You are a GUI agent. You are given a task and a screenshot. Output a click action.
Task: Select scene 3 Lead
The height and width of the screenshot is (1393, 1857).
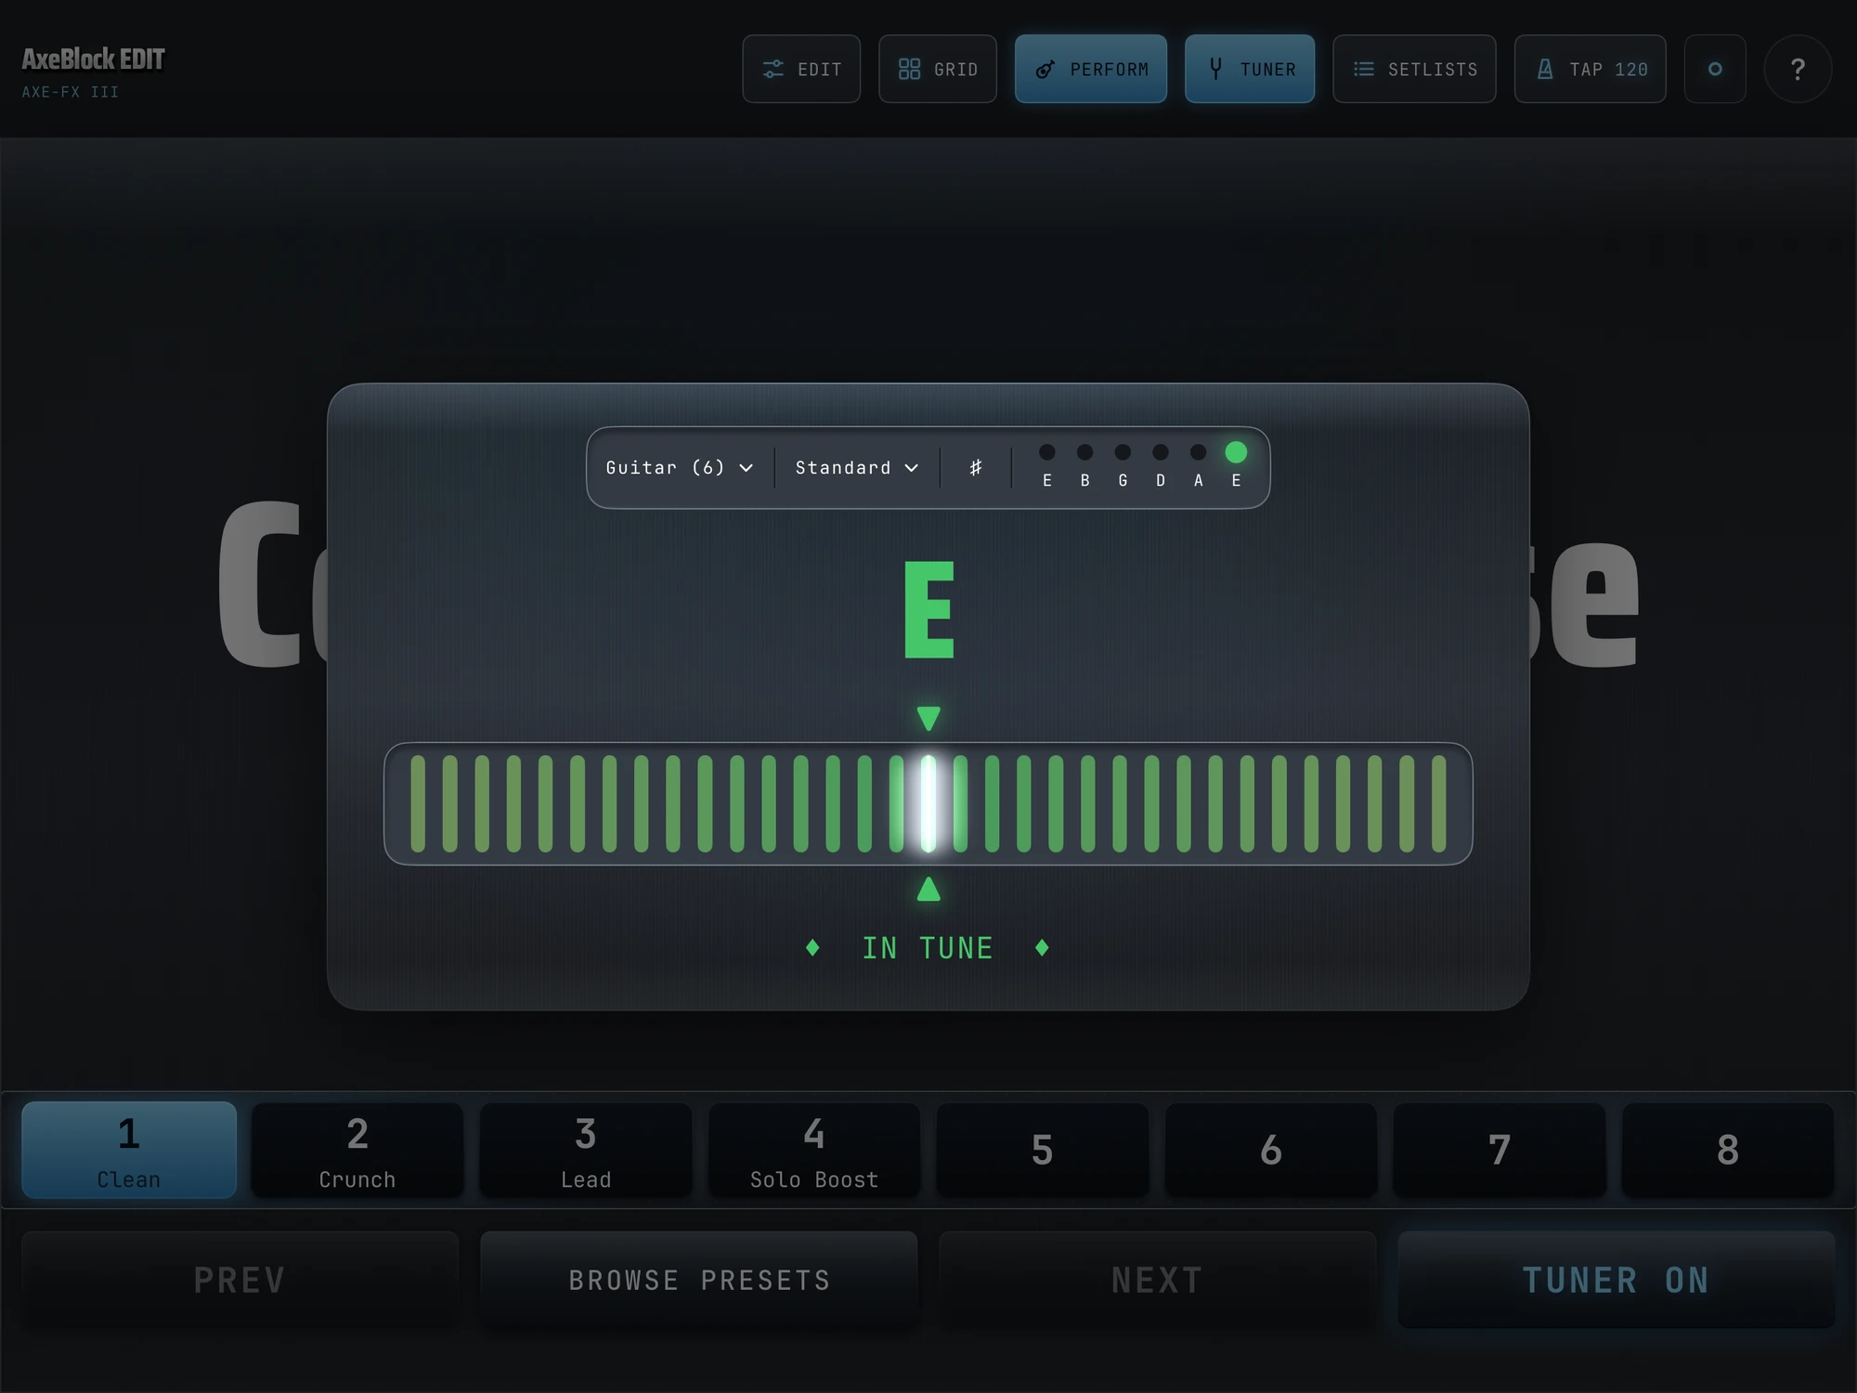tap(586, 1150)
